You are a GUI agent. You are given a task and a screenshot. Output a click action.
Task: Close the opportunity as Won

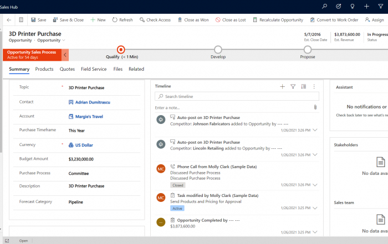coord(193,20)
